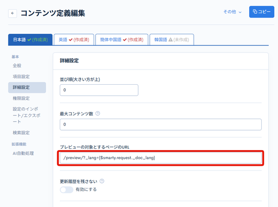
Task: Switch to the 日本語 language tab
Action: [x=30, y=39]
